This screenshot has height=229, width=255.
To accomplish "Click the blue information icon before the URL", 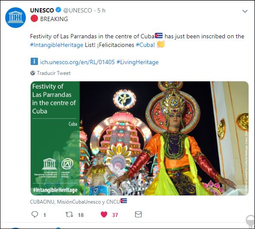I will coord(34,62).
